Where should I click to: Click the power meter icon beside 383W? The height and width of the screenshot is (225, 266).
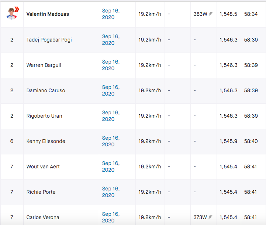coord(211,14)
